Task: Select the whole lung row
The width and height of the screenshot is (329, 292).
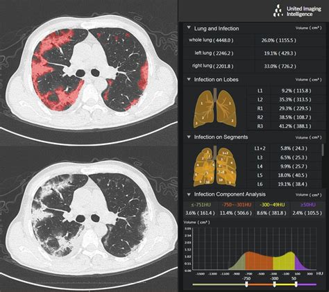Action: click(254, 40)
